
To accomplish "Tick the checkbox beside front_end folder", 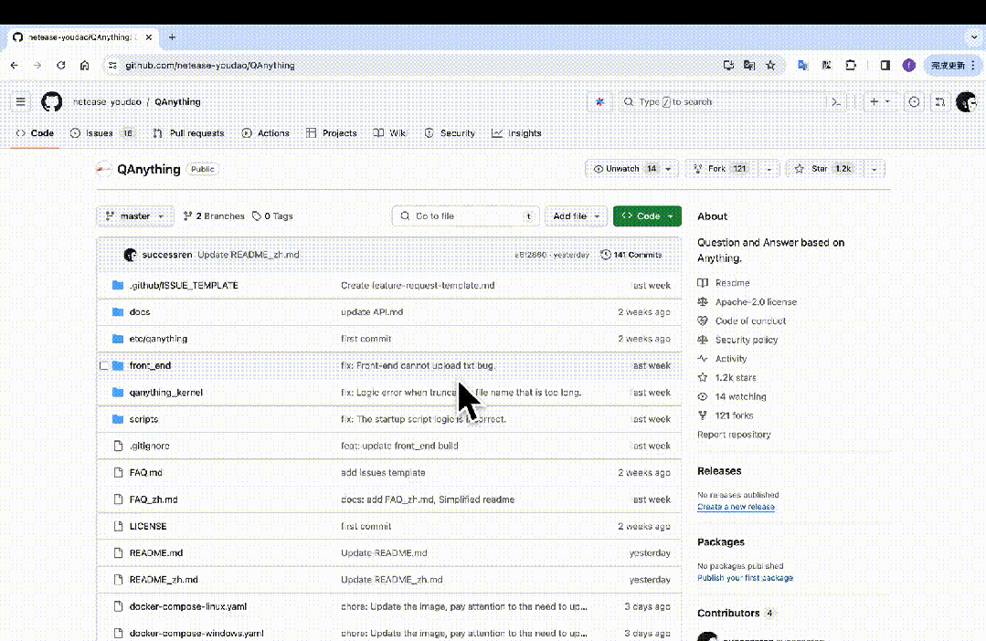I will [x=103, y=366].
